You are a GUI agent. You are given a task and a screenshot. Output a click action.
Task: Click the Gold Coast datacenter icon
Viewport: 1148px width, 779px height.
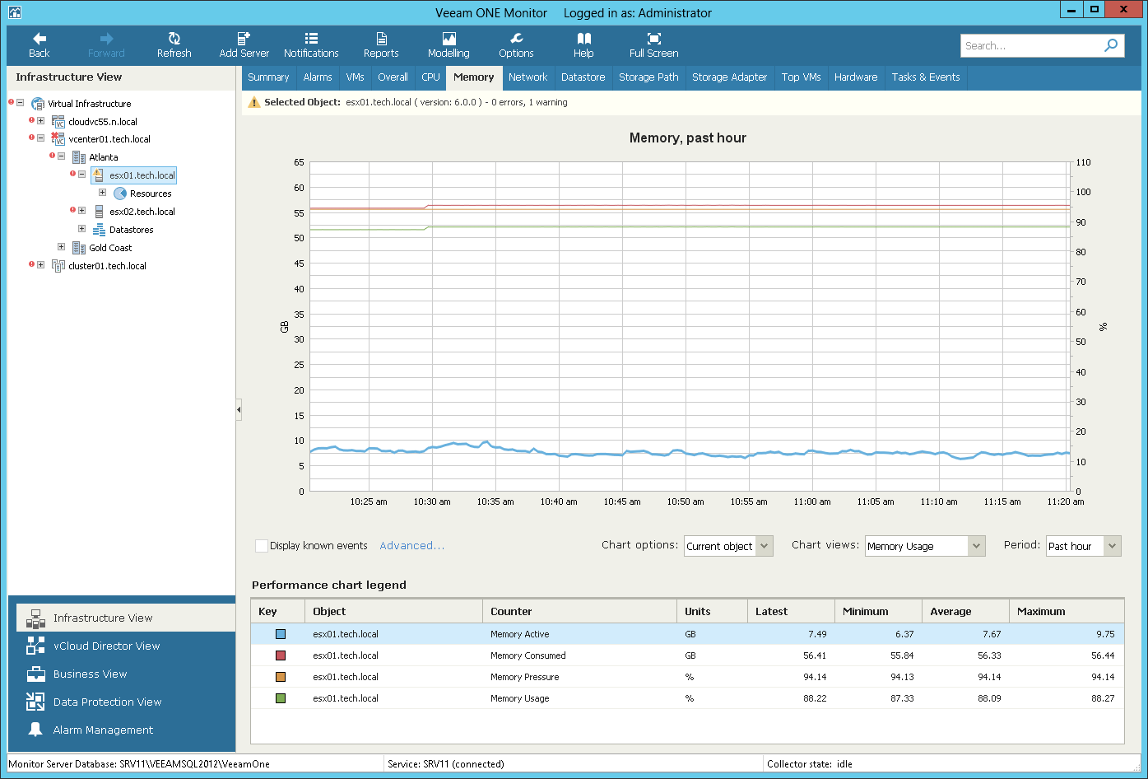[x=79, y=248]
